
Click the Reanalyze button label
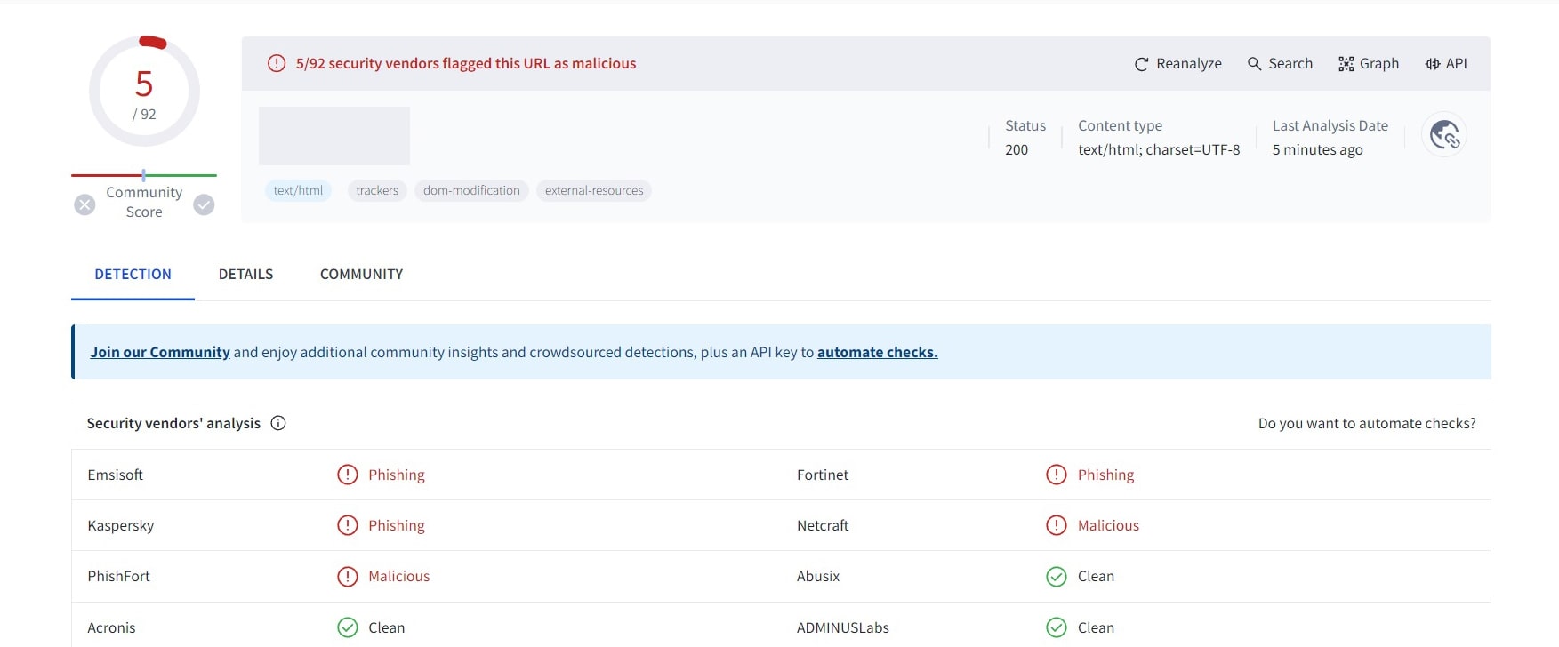pos(1189,64)
